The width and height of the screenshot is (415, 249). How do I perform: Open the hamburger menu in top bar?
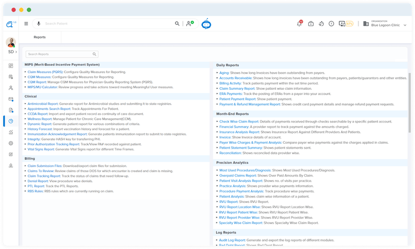26,23
